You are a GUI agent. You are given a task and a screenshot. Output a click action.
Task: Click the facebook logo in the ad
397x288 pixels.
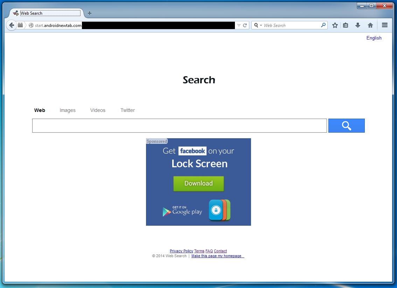192,151
